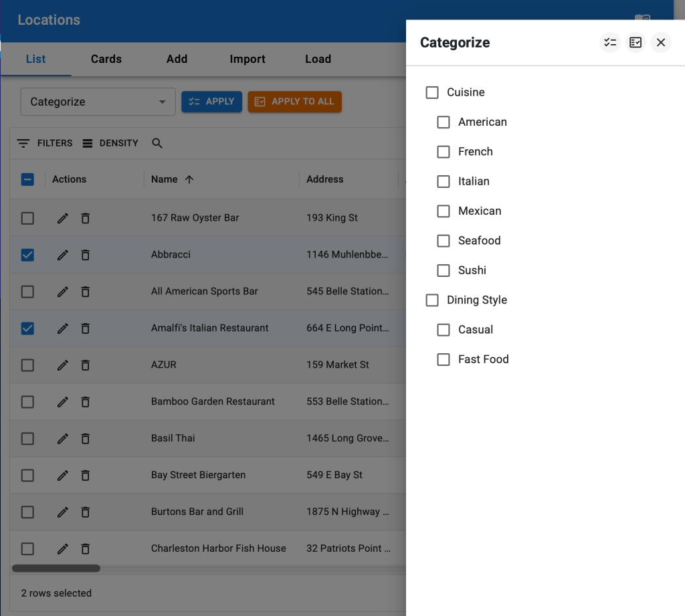The image size is (685, 616).
Task: Click the 'Basil Thai' name cell
Action: 173,437
